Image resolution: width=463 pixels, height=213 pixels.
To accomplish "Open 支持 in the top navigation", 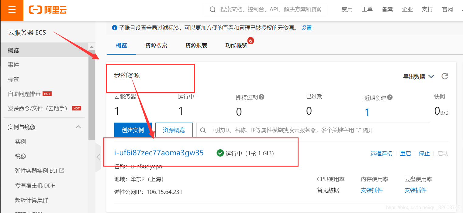I will [x=427, y=9].
